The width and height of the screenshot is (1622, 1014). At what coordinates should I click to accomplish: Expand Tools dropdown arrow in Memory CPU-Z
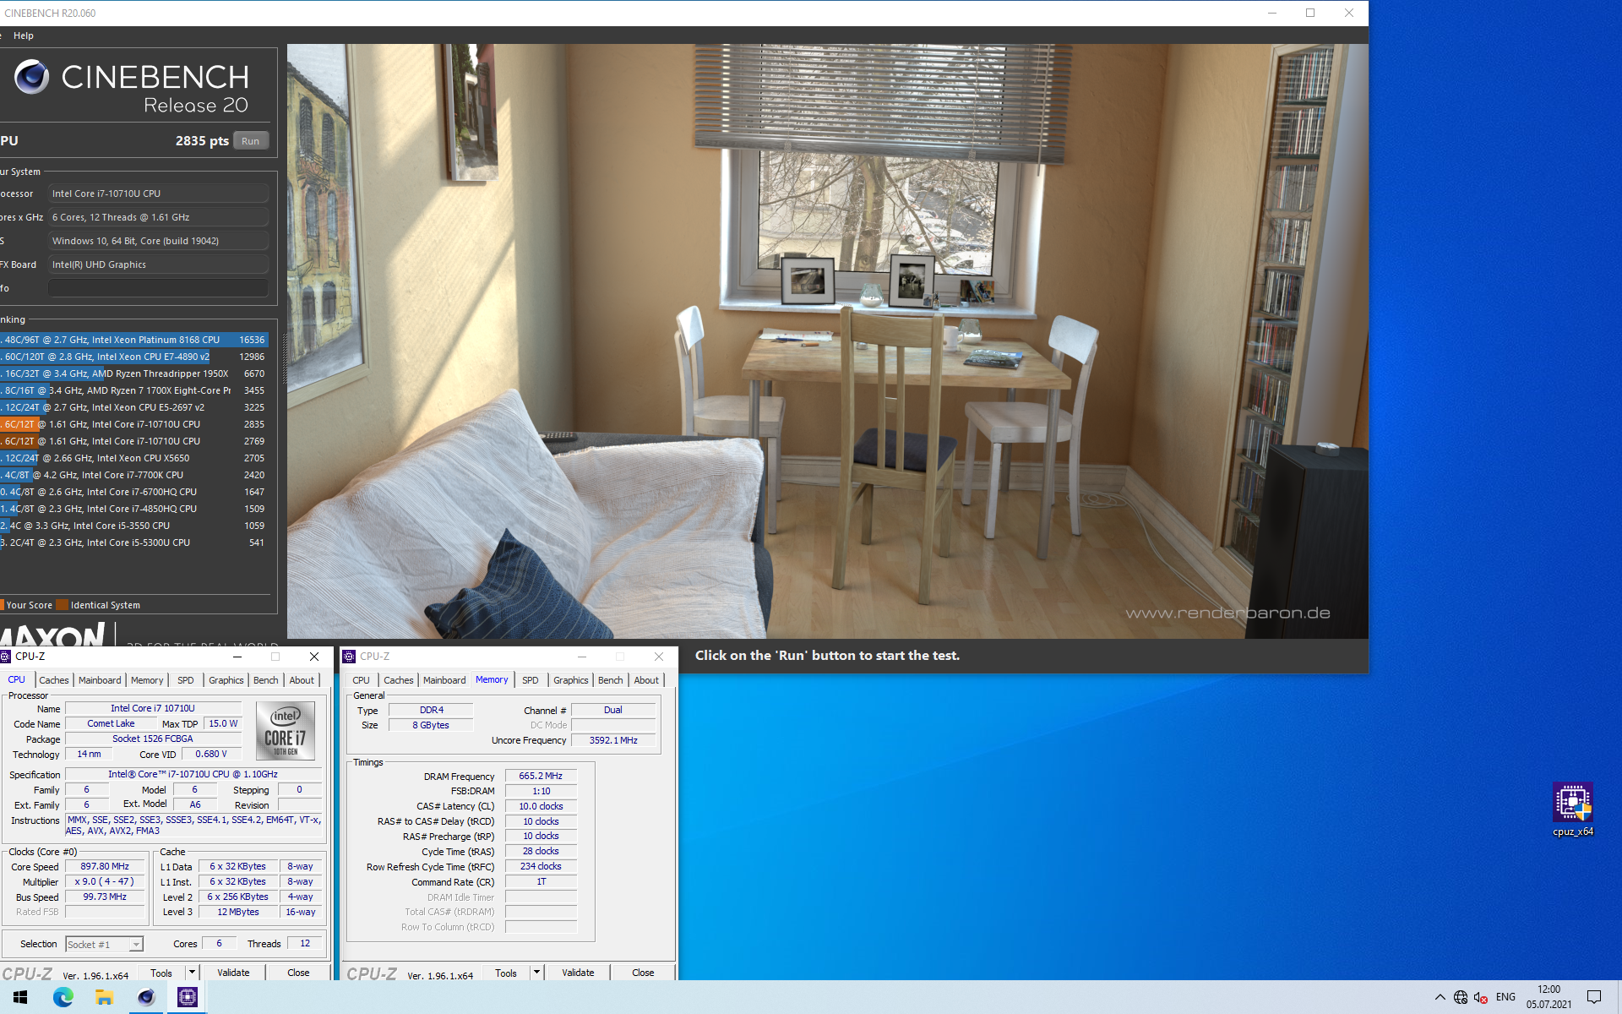coord(536,973)
